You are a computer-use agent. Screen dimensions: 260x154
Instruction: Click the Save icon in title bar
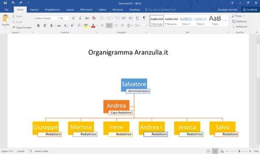[5, 3]
